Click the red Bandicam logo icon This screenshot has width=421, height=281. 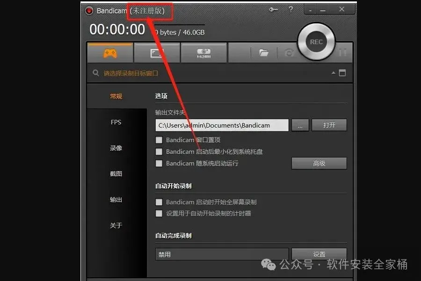[x=89, y=11]
